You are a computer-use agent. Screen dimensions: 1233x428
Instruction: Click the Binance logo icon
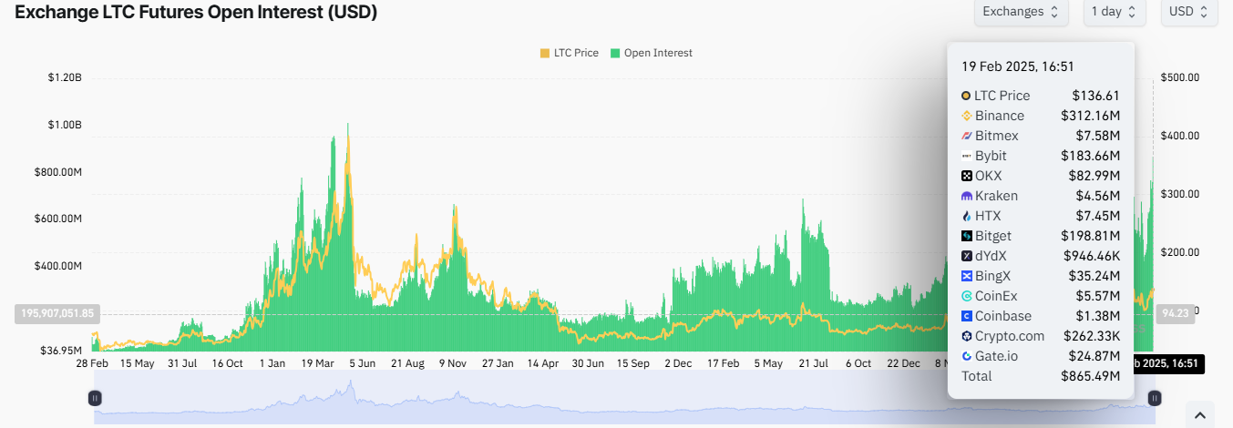[966, 116]
